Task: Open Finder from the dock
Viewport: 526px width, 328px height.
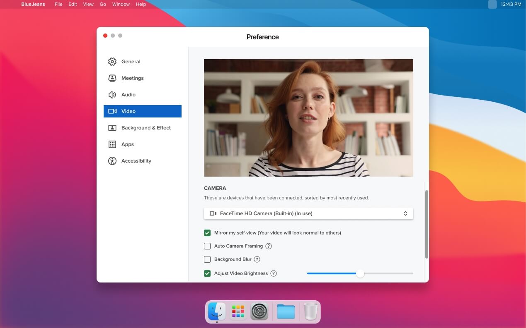Action: [217, 311]
